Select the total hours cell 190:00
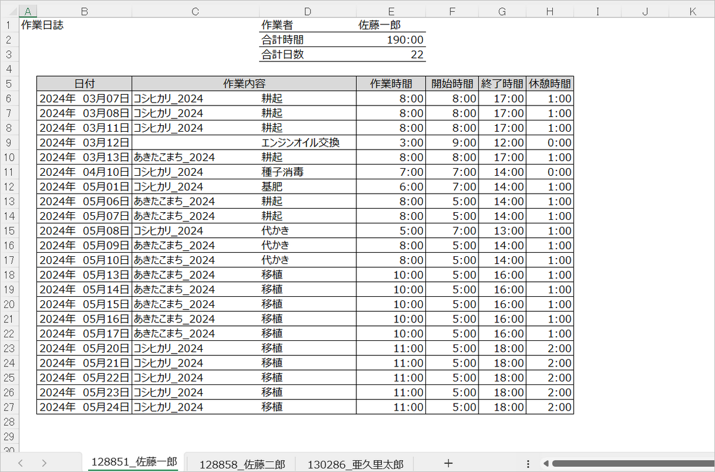Screen dimensions: 715x472 pyautogui.click(x=391, y=40)
